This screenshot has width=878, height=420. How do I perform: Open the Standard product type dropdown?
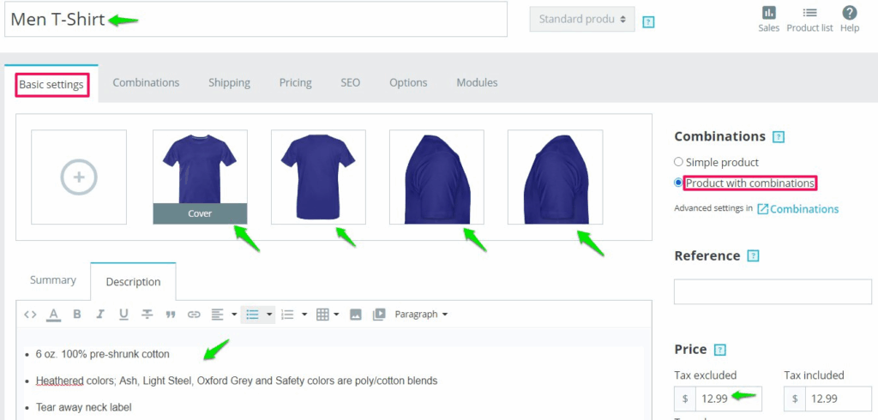pyautogui.click(x=581, y=19)
